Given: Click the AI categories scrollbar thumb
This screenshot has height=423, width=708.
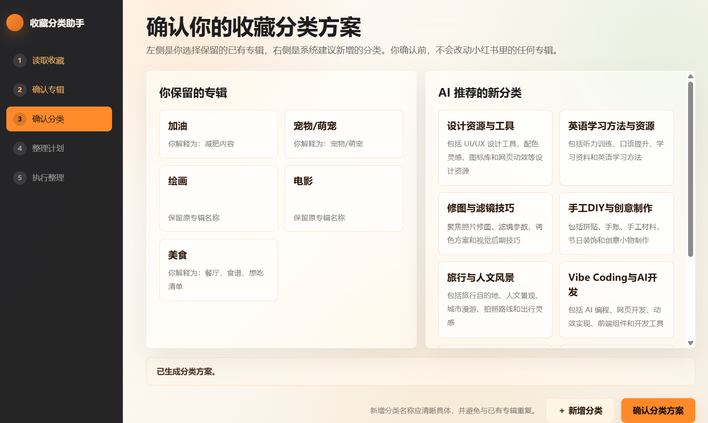Looking at the screenshot, I should point(690,169).
